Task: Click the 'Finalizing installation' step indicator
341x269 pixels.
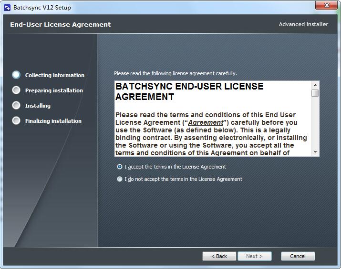Action: [16, 121]
